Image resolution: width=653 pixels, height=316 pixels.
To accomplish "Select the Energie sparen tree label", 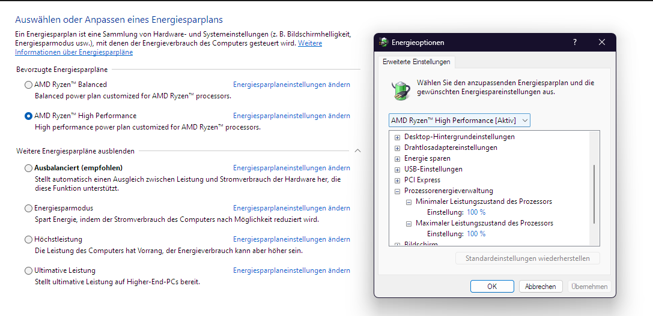I will click(427, 158).
